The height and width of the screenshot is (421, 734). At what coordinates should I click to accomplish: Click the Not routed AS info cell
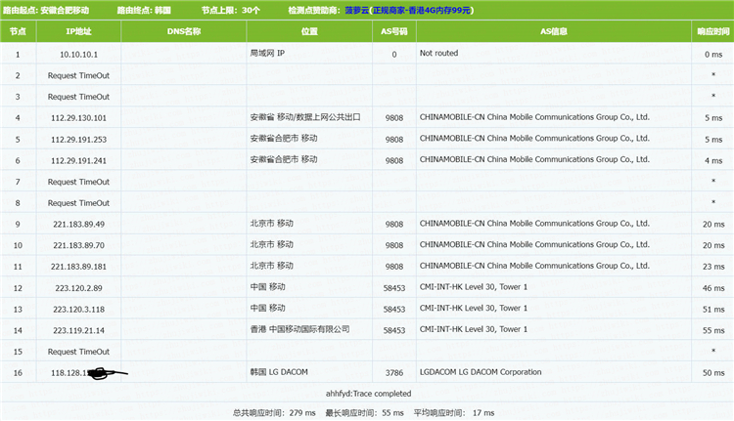click(438, 54)
